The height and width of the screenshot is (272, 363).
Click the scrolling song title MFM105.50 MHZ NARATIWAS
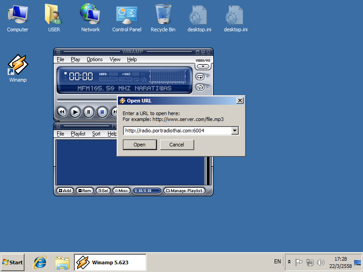pos(124,88)
